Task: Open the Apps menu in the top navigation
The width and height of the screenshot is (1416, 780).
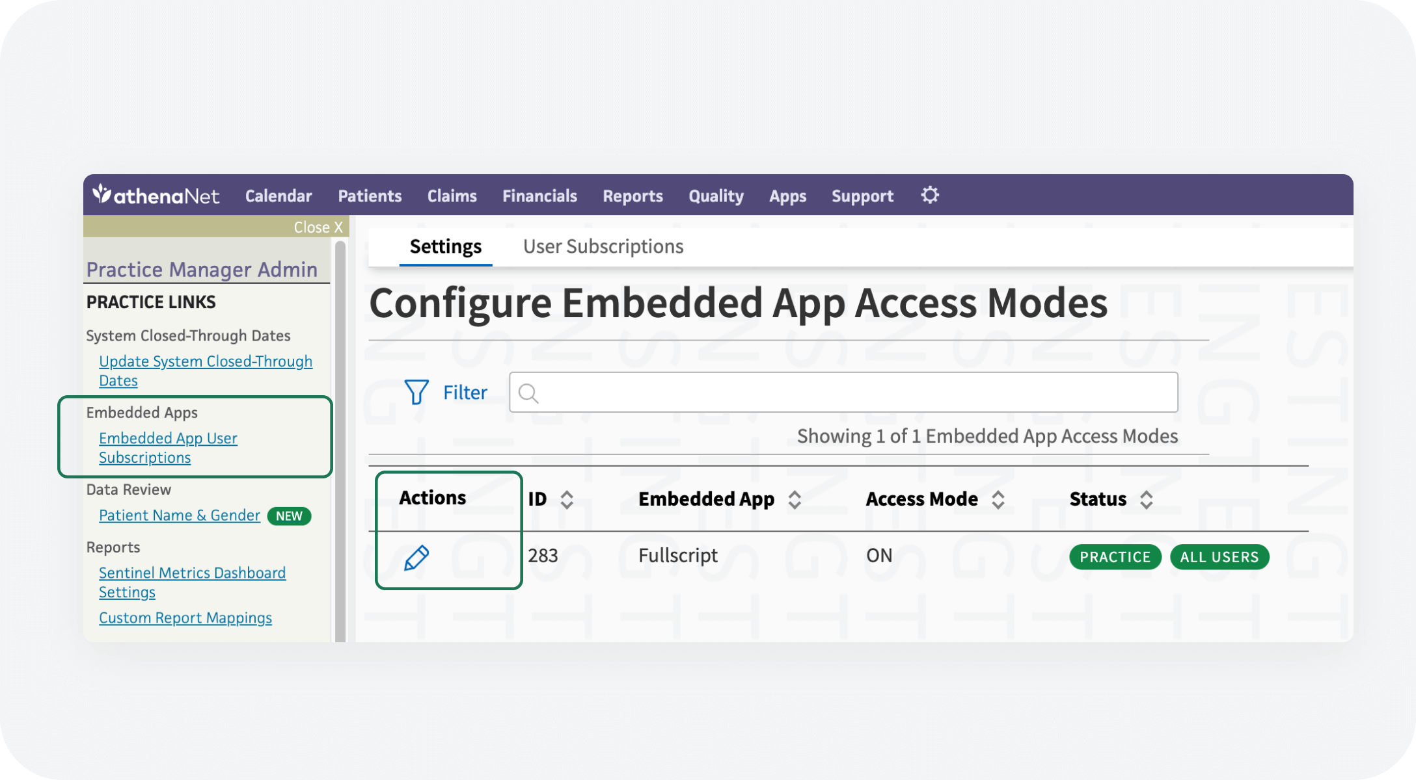Action: click(787, 196)
